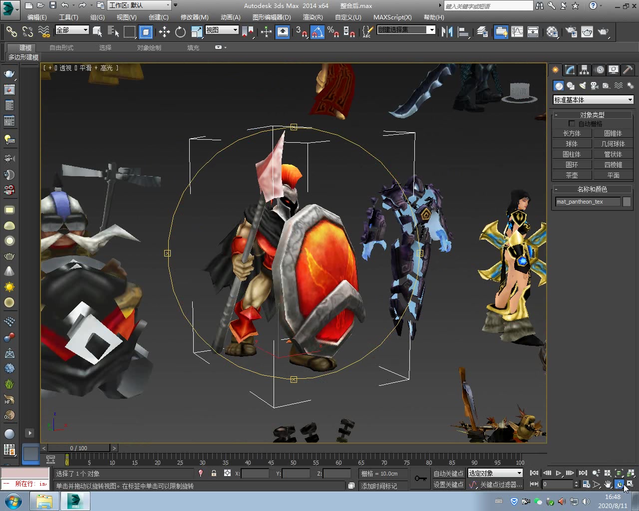Click the Window/Crossing selection toggle
The image size is (639, 511).
(x=146, y=32)
